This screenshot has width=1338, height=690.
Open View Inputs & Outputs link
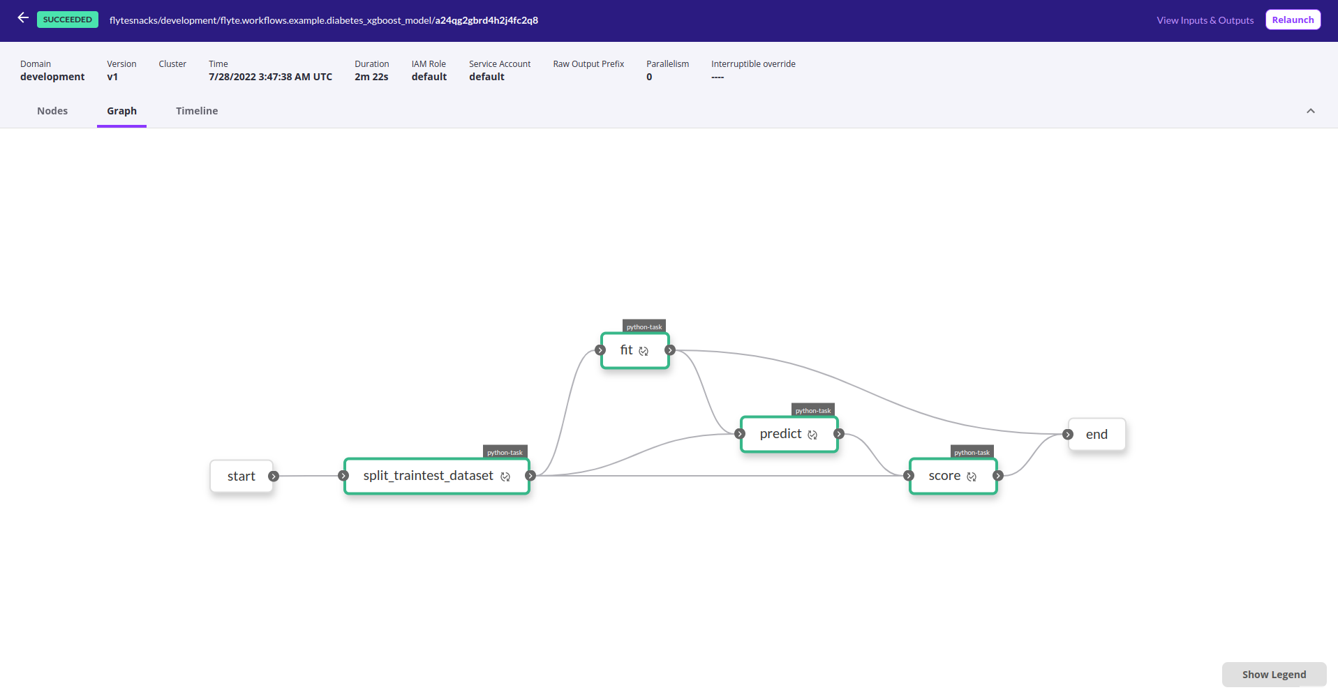click(1205, 20)
